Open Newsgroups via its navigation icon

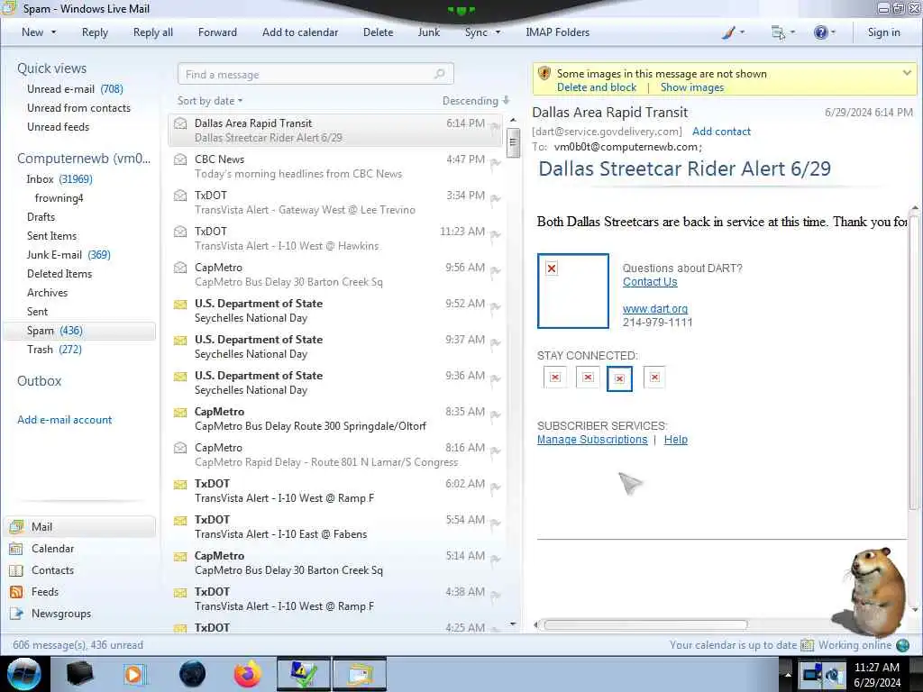(x=16, y=614)
